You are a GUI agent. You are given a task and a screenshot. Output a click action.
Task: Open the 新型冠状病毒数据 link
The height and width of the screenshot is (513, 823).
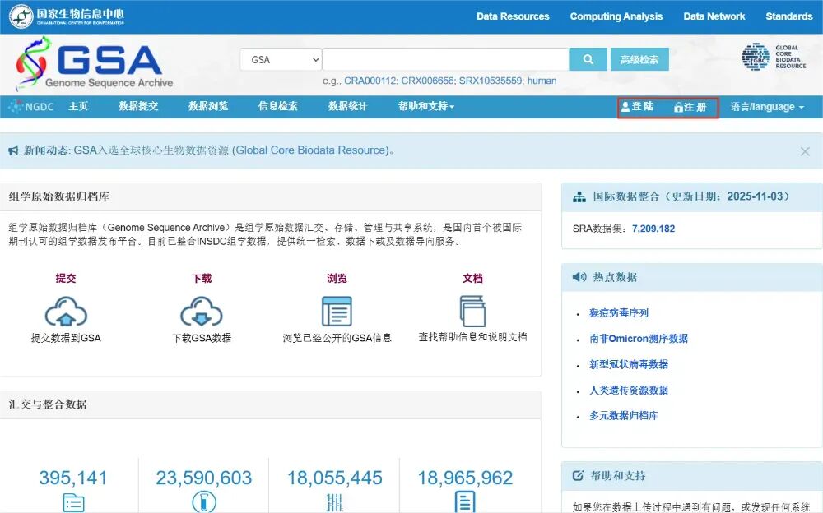(628, 364)
